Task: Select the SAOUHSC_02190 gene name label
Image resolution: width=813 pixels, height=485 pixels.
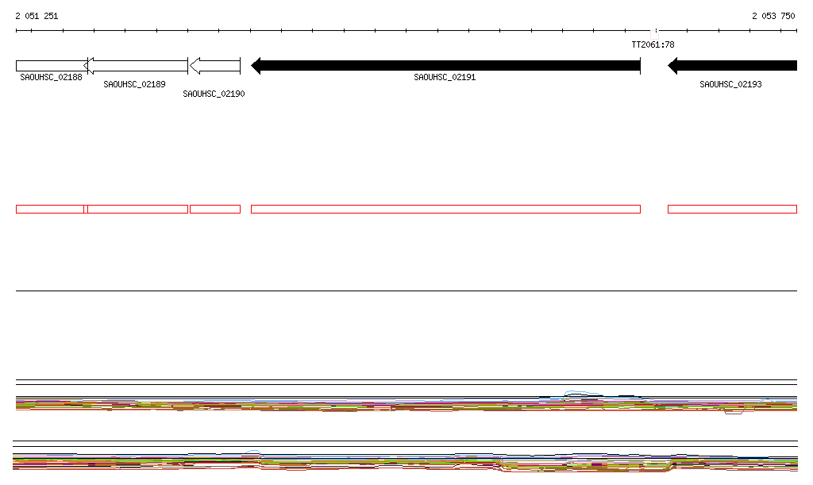Action: click(214, 94)
